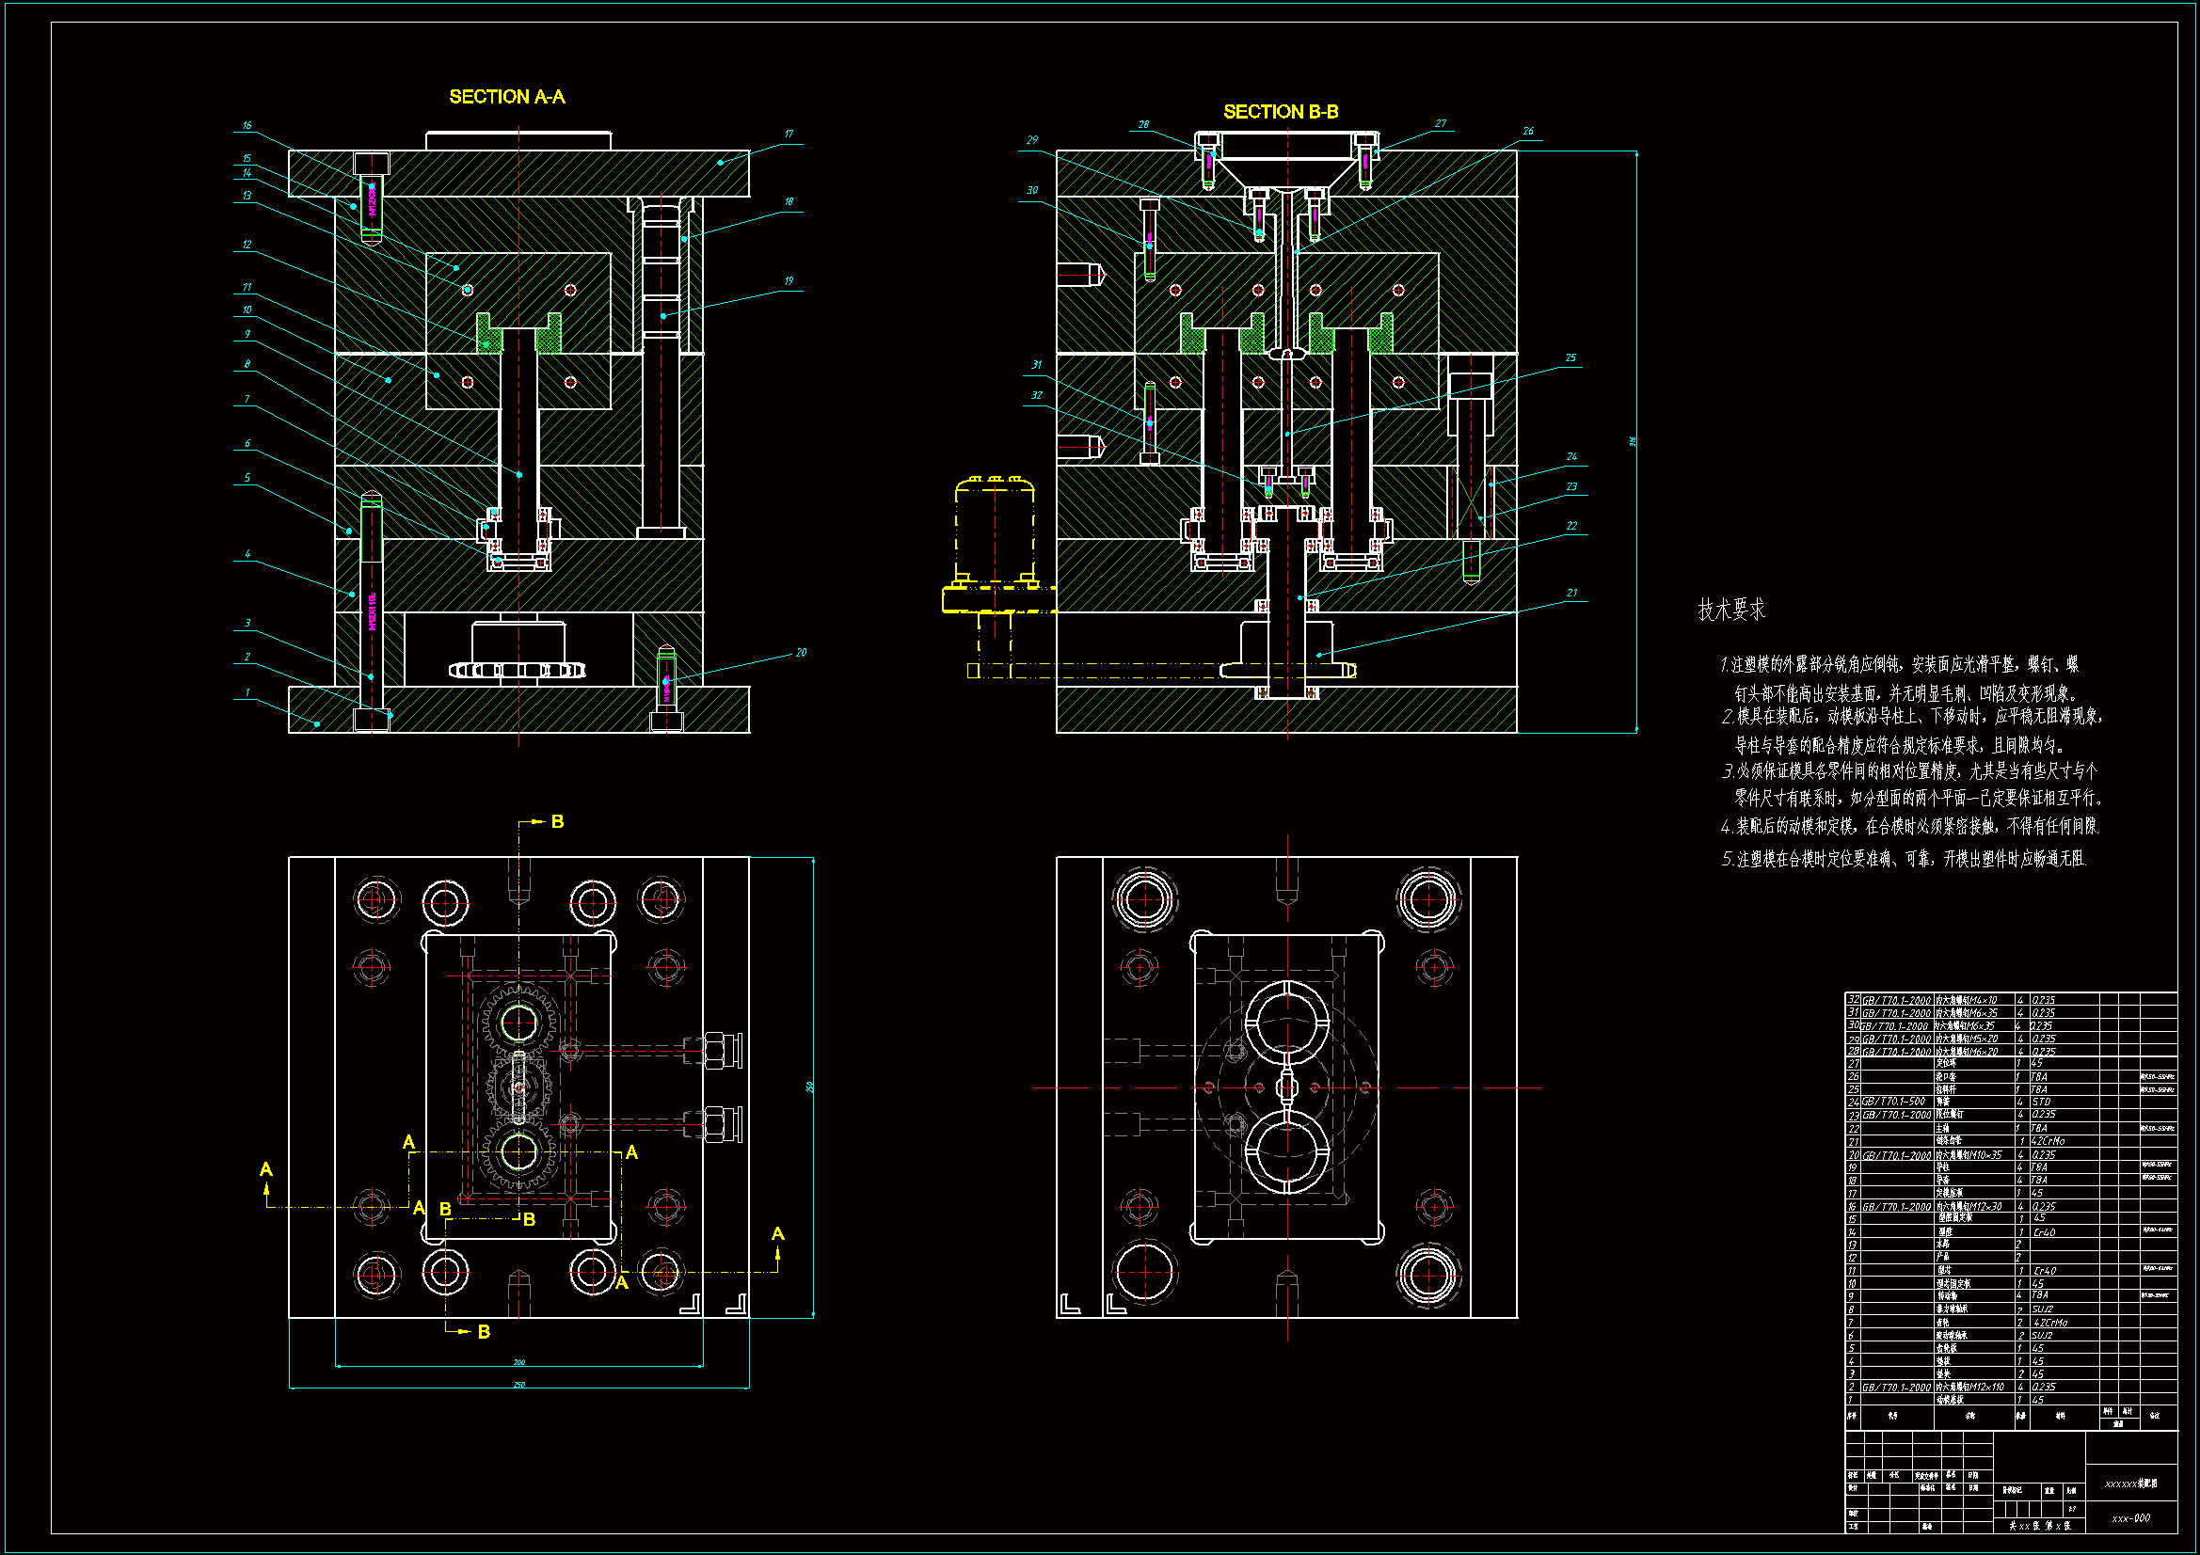This screenshot has height=1555, width=2200.
Task: Select part number 21 callout in Section B-B
Action: tap(1571, 593)
